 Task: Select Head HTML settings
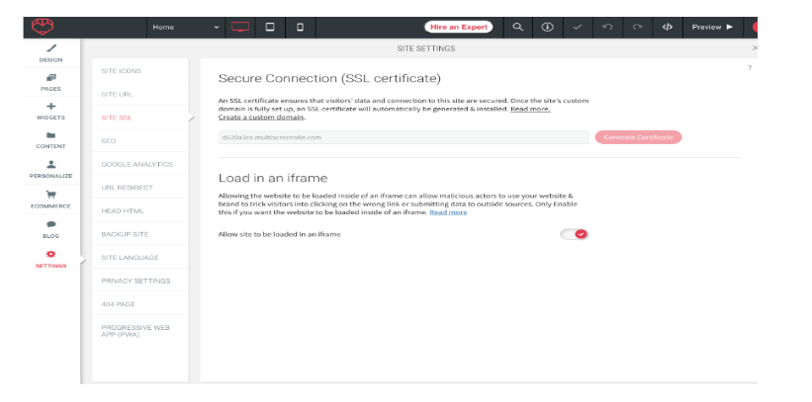tap(140, 211)
